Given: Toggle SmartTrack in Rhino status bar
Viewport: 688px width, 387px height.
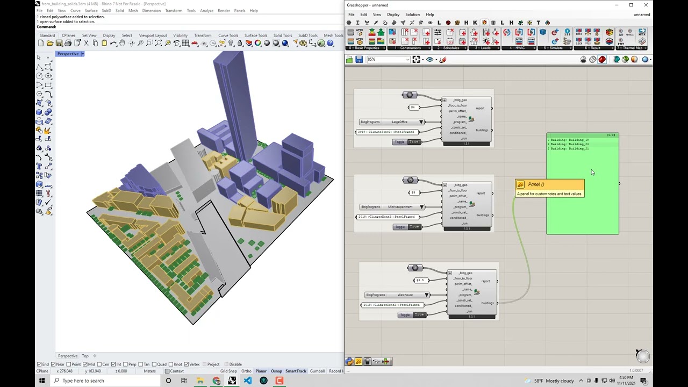Looking at the screenshot, I should tap(296, 371).
